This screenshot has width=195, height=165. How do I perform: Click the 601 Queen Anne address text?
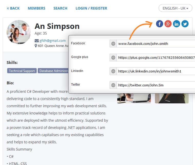(53, 46)
